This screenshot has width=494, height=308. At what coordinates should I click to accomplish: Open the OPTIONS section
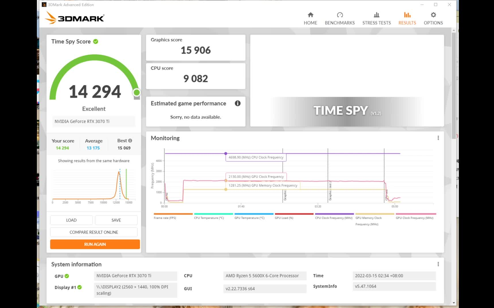point(433,19)
